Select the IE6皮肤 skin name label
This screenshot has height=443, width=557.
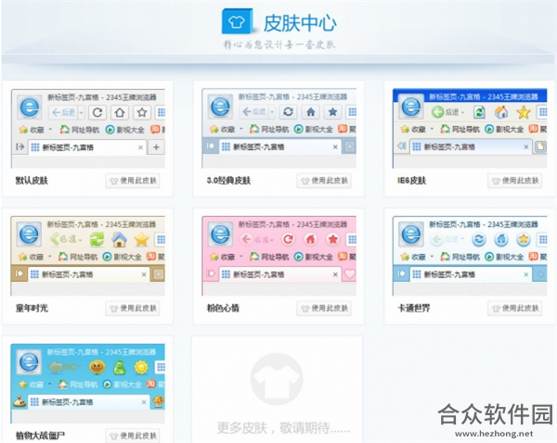[x=411, y=181]
